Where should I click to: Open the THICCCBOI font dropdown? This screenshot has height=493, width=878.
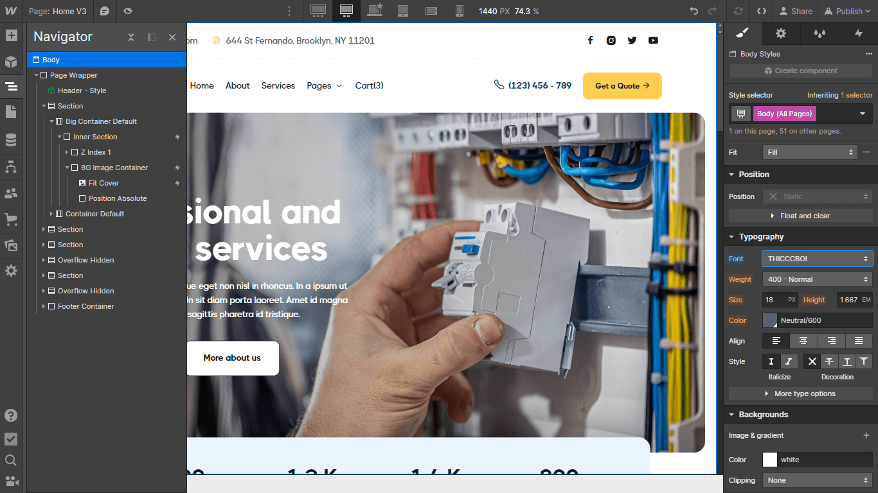click(x=817, y=259)
